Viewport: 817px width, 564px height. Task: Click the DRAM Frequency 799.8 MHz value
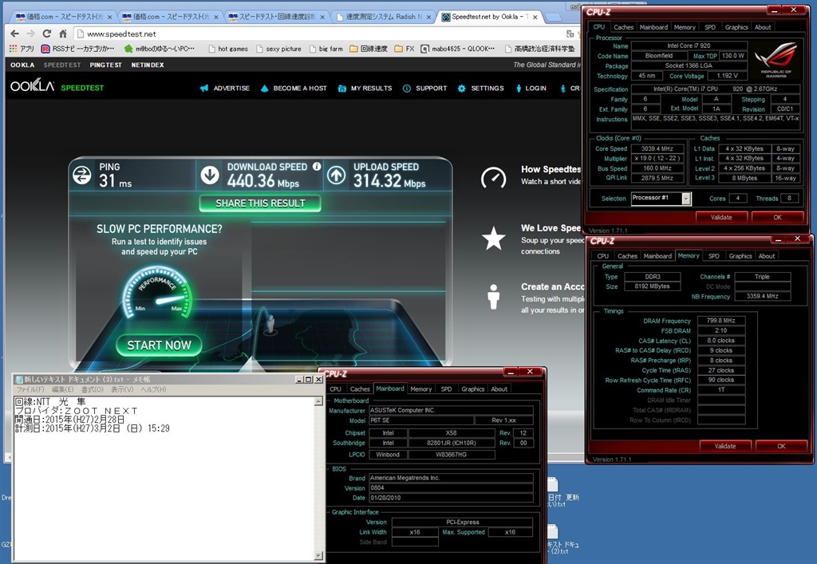(x=721, y=321)
